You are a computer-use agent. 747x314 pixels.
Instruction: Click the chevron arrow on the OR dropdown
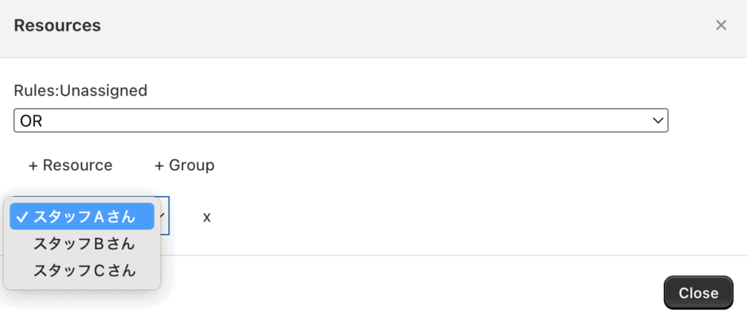[x=657, y=120]
